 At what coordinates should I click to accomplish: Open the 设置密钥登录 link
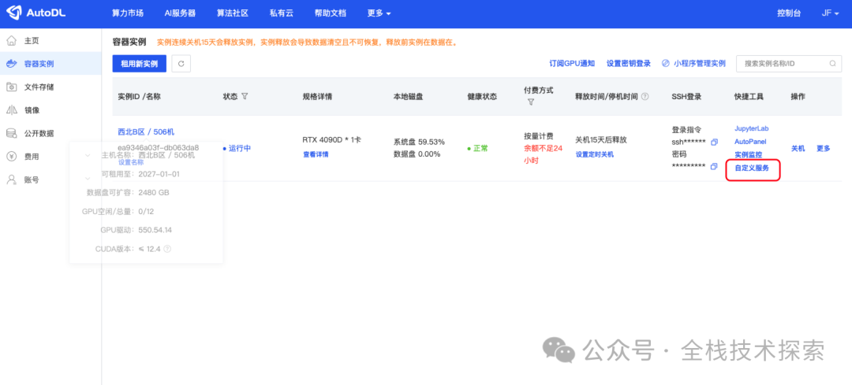tap(629, 64)
